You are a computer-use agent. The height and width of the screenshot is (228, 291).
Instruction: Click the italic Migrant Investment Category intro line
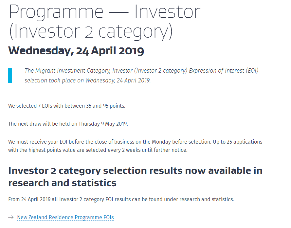point(141,71)
